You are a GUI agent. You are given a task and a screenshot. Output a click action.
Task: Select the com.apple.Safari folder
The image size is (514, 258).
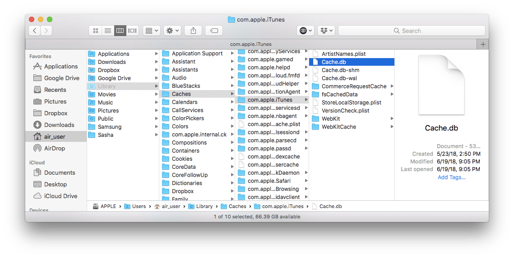coord(273,181)
